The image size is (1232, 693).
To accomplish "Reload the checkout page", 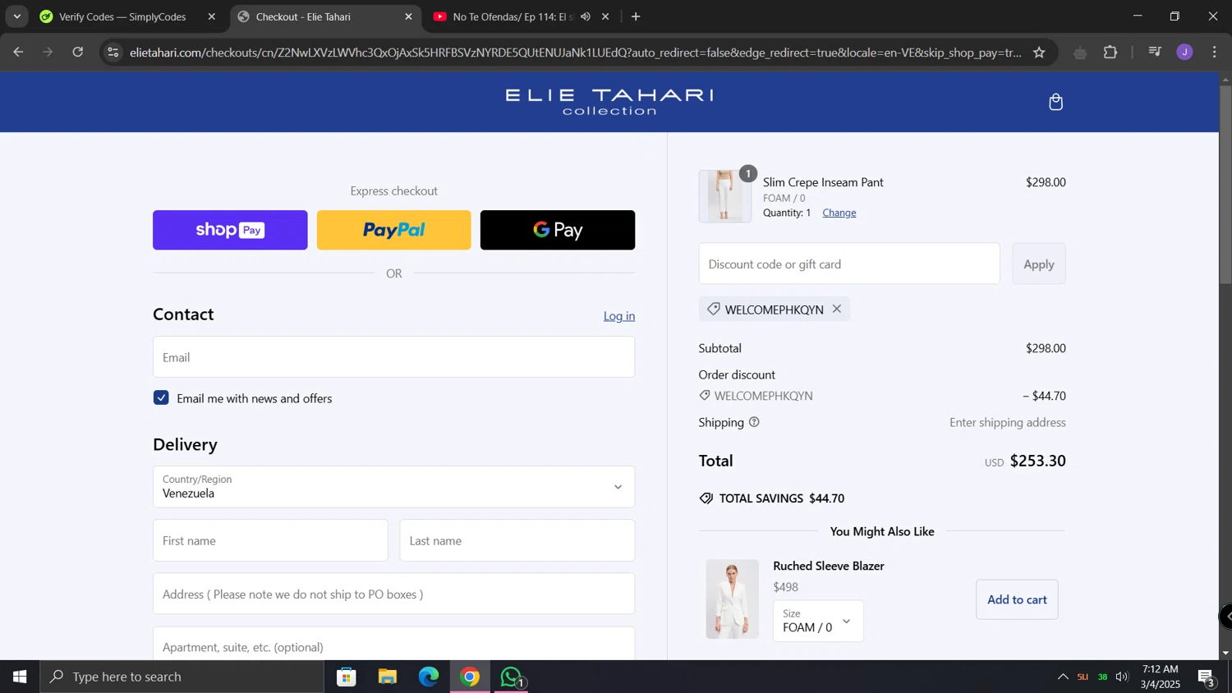I will (x=78, y=52).
